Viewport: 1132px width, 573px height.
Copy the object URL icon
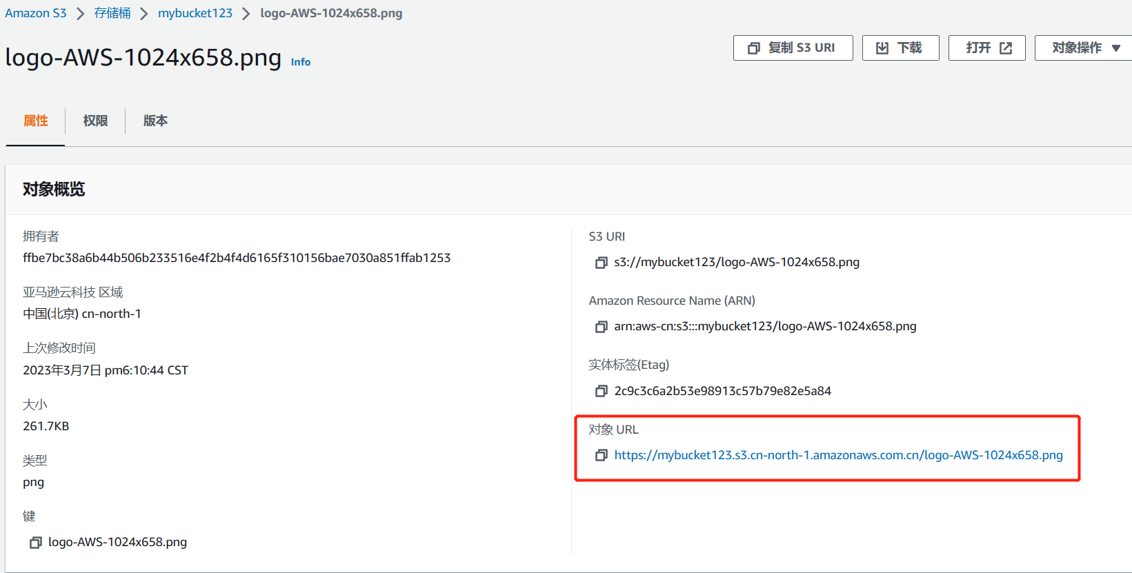coord(601,455)
